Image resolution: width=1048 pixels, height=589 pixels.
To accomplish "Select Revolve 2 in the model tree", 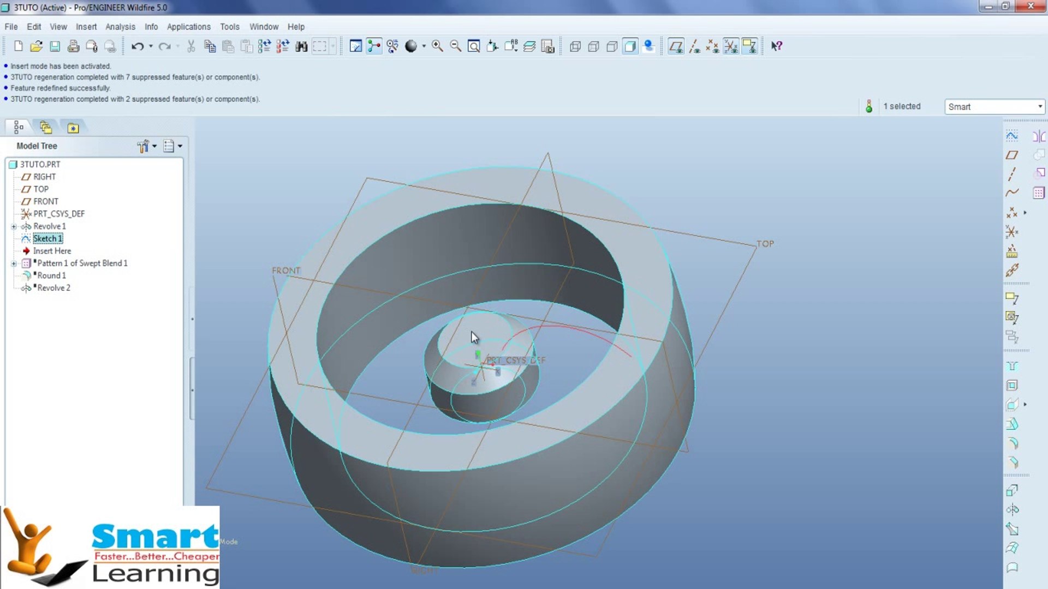I will click(53, 287).
